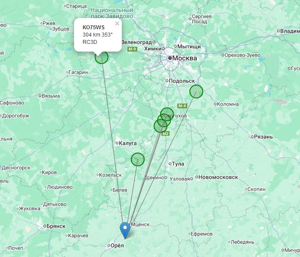Click the Орёл city label
300x257 pixels.
point(117,245)
